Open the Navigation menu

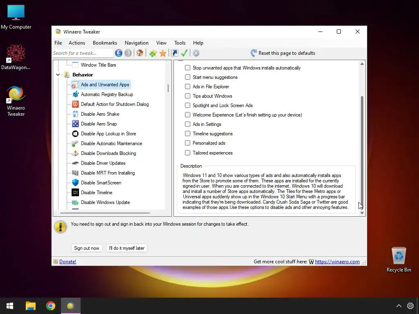pyautogui.click(x=137, y=43)
